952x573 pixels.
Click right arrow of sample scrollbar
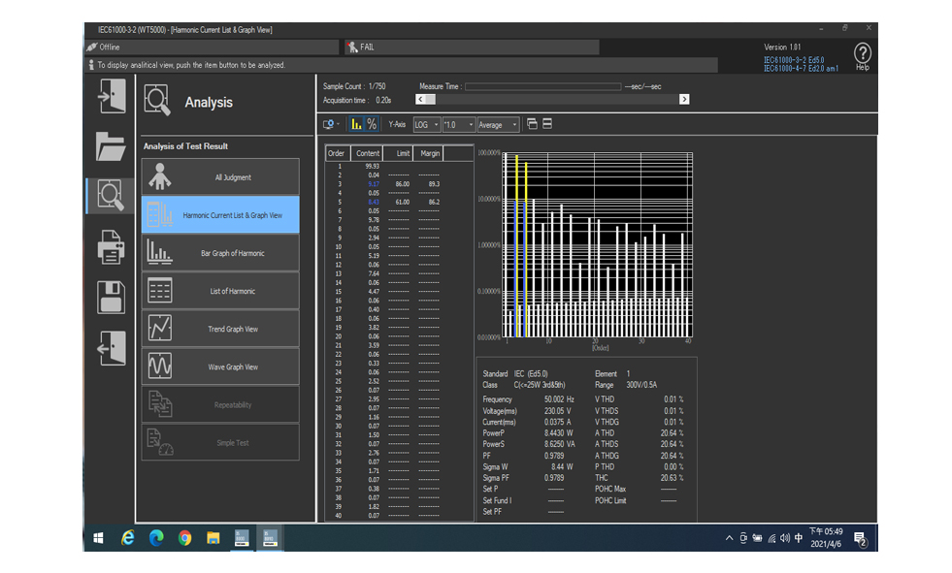684,99
